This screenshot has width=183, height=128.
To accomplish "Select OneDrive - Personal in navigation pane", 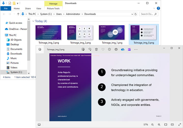I will point(16,29).
